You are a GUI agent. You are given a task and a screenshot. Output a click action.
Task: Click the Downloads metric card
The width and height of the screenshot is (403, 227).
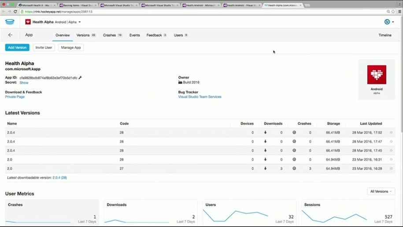point(151,212)
